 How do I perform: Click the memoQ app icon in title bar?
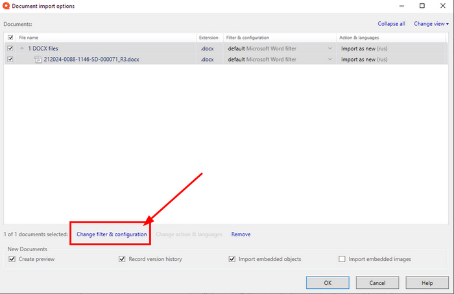coord(6,6)
